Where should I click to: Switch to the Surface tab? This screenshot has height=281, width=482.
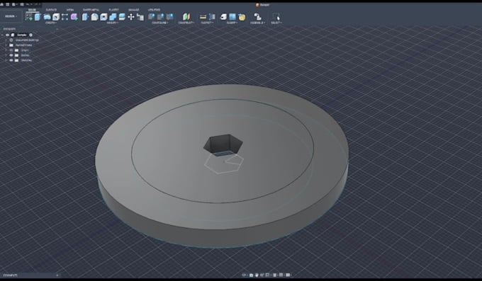point(51,10)
